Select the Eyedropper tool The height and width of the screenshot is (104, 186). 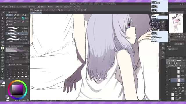[3, 33]
